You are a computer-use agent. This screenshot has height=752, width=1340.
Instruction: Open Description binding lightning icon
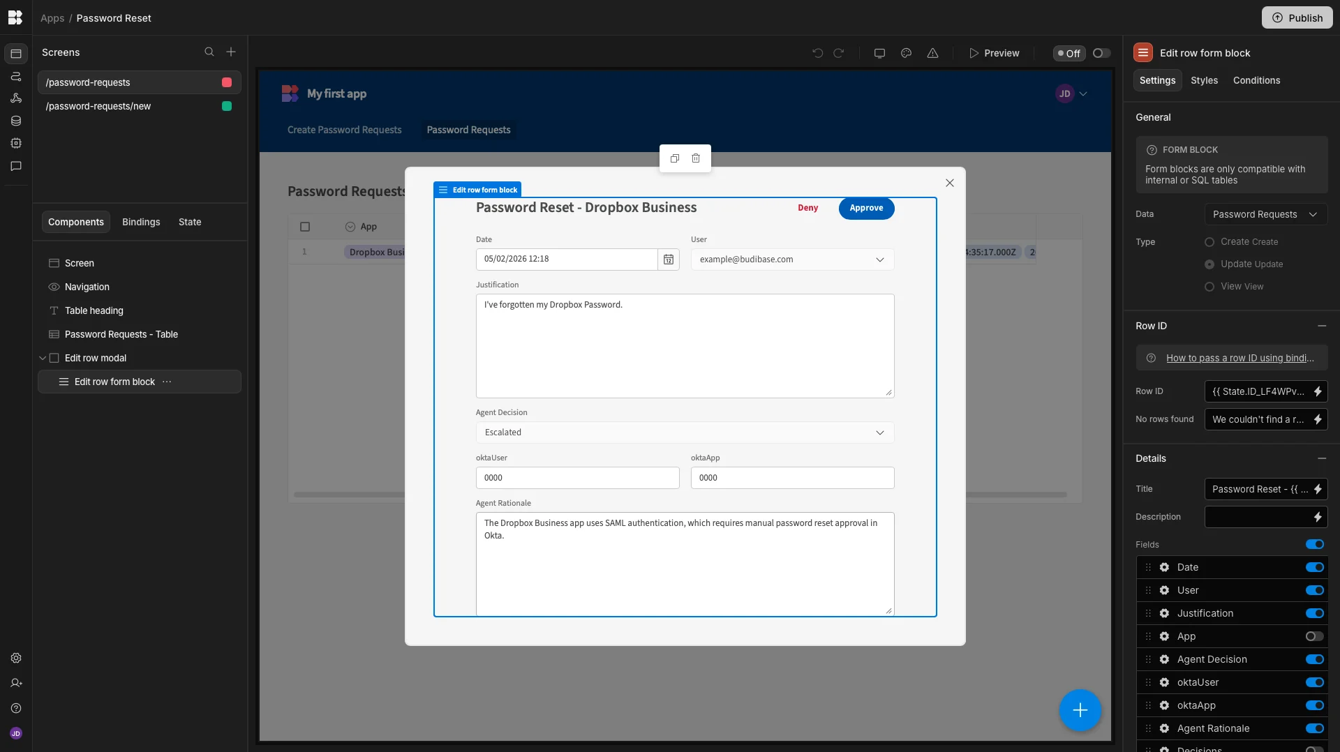pyautogui.click(x=1318, y=517)
